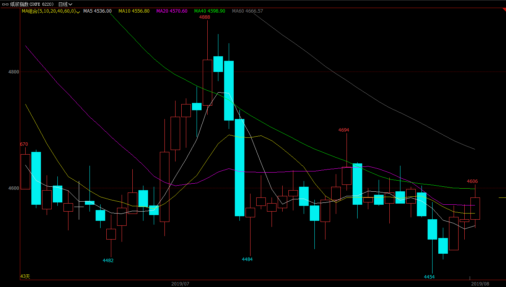Screen dimensions: 506x287
Task: Click the 纸浆指数 (SHFE 6220) title
Action: click(32, 4)
